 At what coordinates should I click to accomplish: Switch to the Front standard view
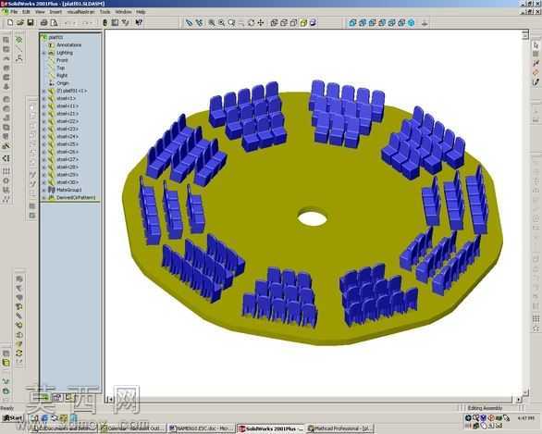coord(352,23)
